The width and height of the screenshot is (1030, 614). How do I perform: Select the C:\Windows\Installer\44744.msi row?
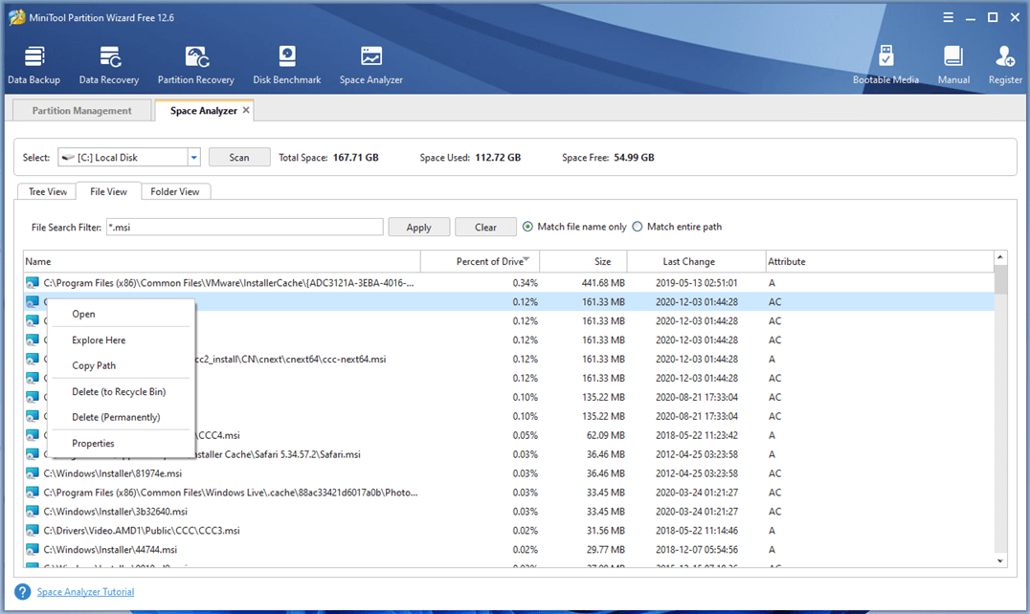point(509,549)
